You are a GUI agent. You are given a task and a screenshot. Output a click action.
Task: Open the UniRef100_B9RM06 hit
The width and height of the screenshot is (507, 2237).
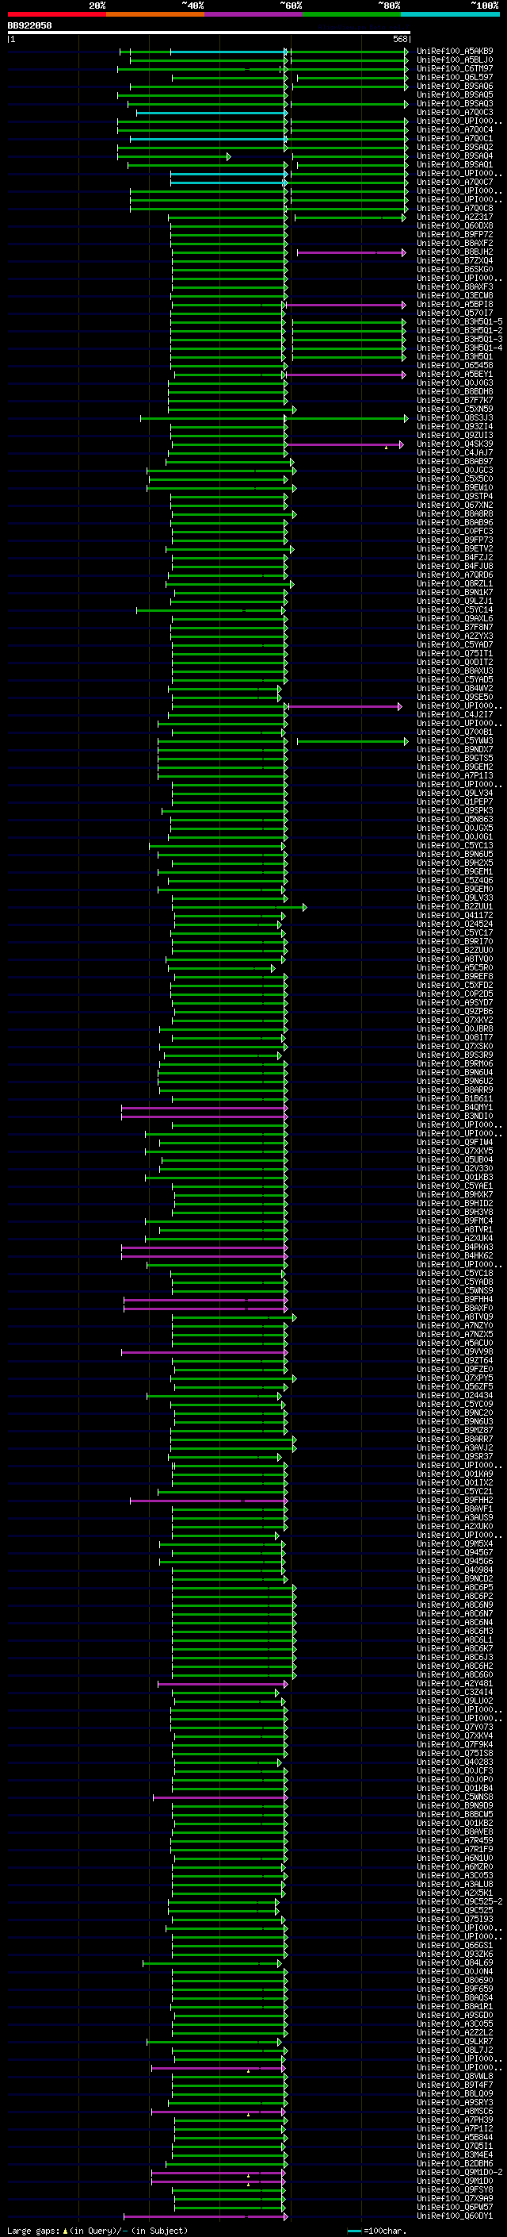tap(455, 1064)
